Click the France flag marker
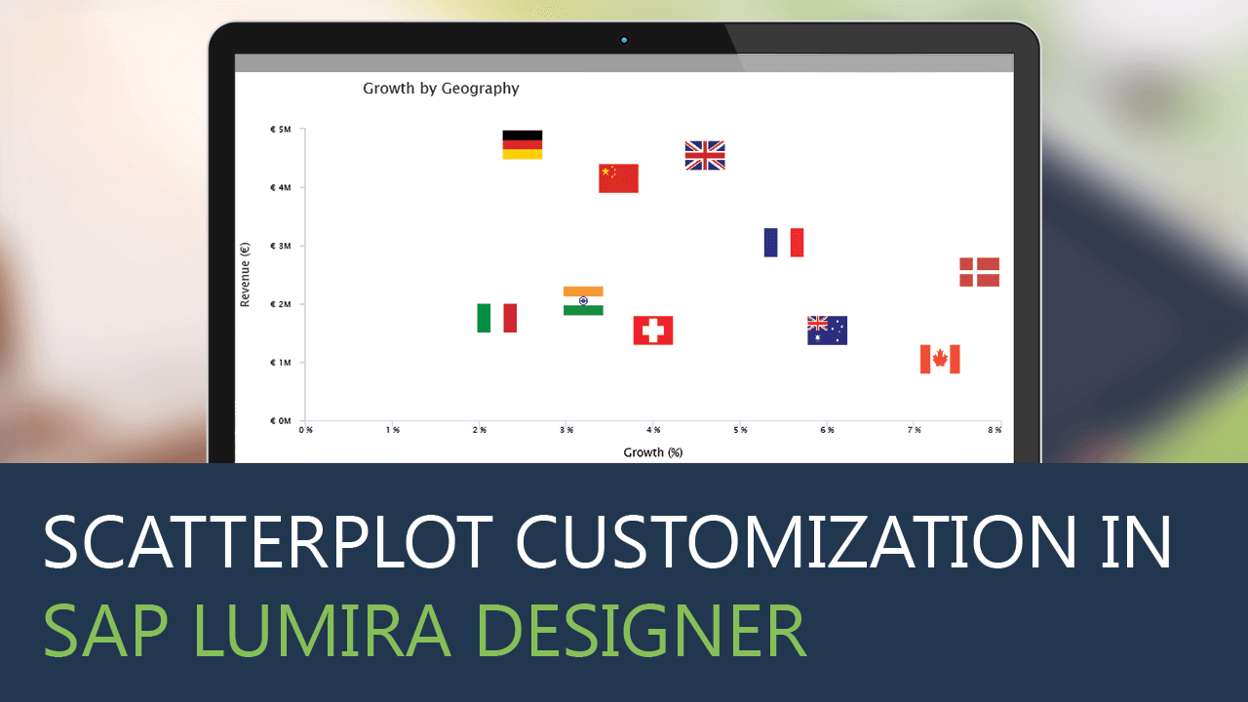This screenshot has height=702, width=1248. click(x=783, y=243)
